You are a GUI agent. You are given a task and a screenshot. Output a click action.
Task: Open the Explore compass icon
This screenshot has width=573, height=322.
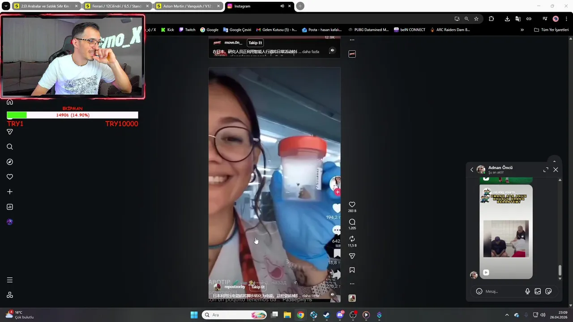click(10, 162)
